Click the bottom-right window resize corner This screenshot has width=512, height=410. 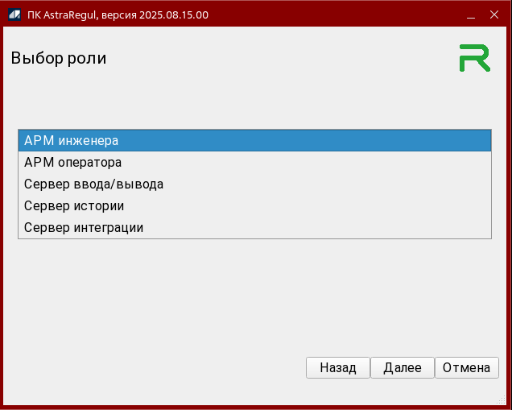[508, 406]
